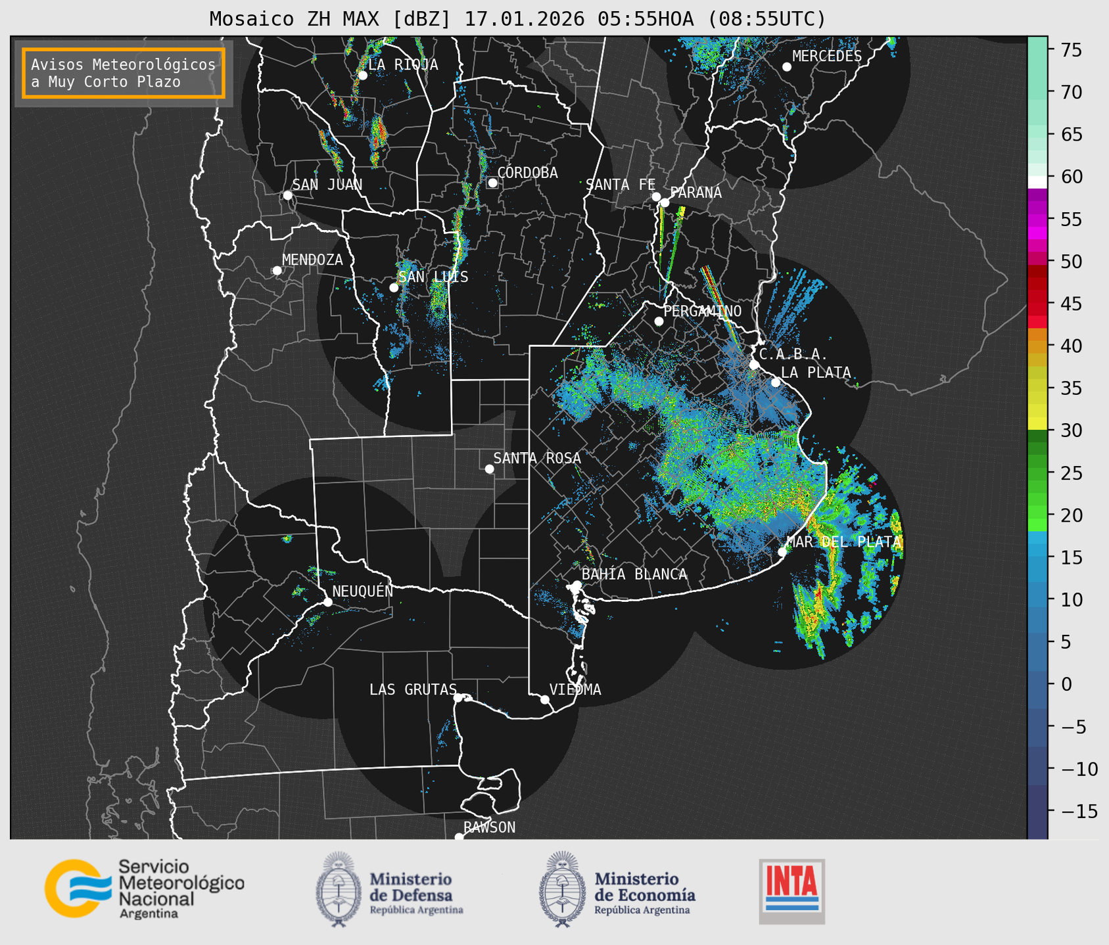
Task: Click the orange 40 dBZ color band
Action: tap(1037, 346)
